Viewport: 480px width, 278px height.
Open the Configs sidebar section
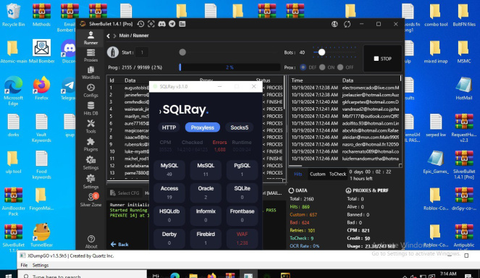(x=90, y=90)
